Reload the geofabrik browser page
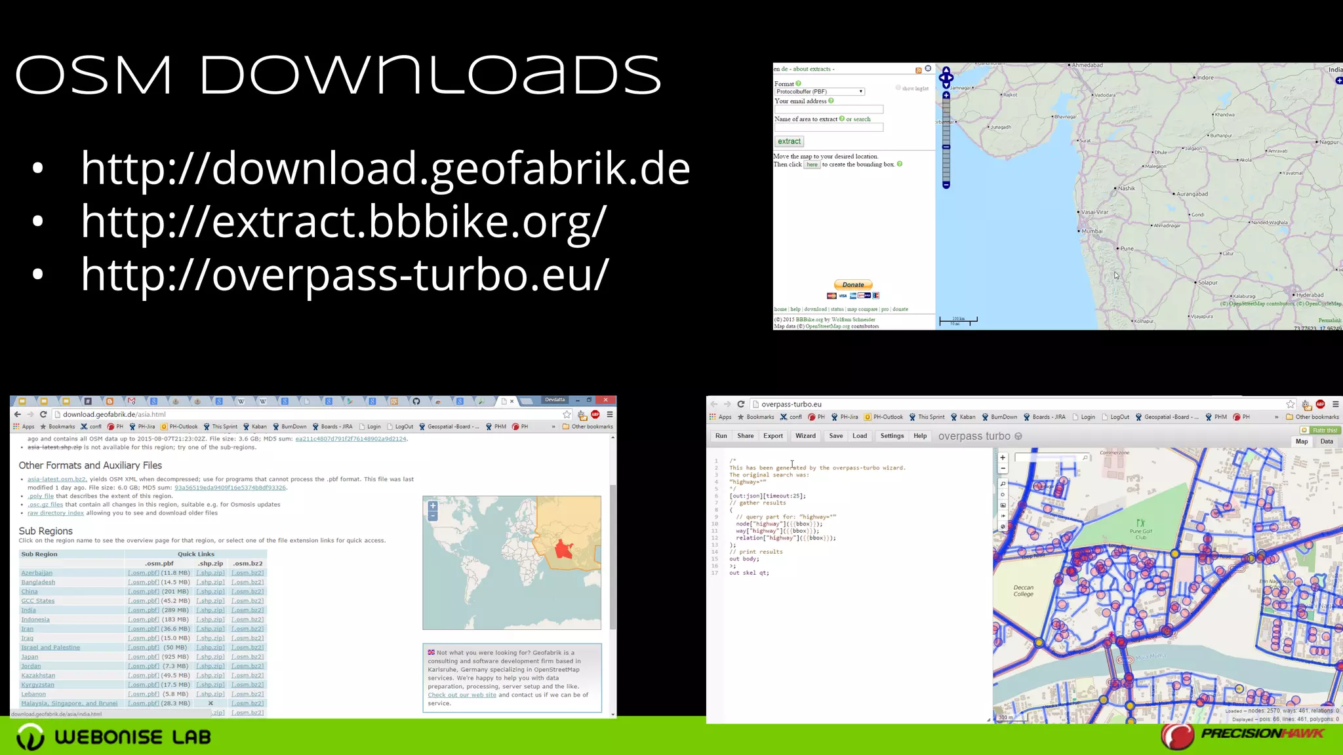This screenshot has height=755, width=1343. tap(43, 414)
